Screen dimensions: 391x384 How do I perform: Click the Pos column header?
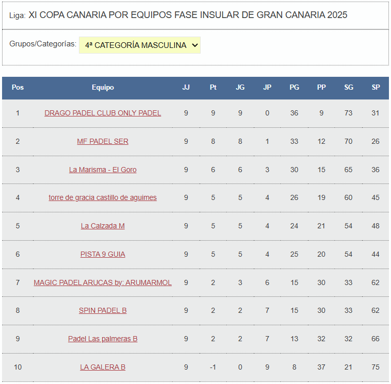(x=18, y=88)
